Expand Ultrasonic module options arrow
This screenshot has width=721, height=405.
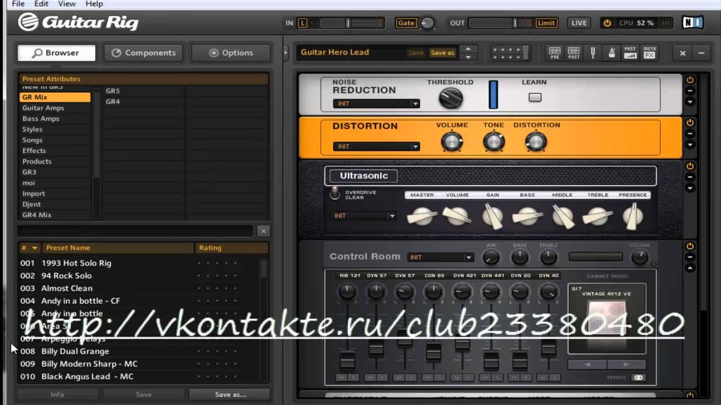[689, 188]
